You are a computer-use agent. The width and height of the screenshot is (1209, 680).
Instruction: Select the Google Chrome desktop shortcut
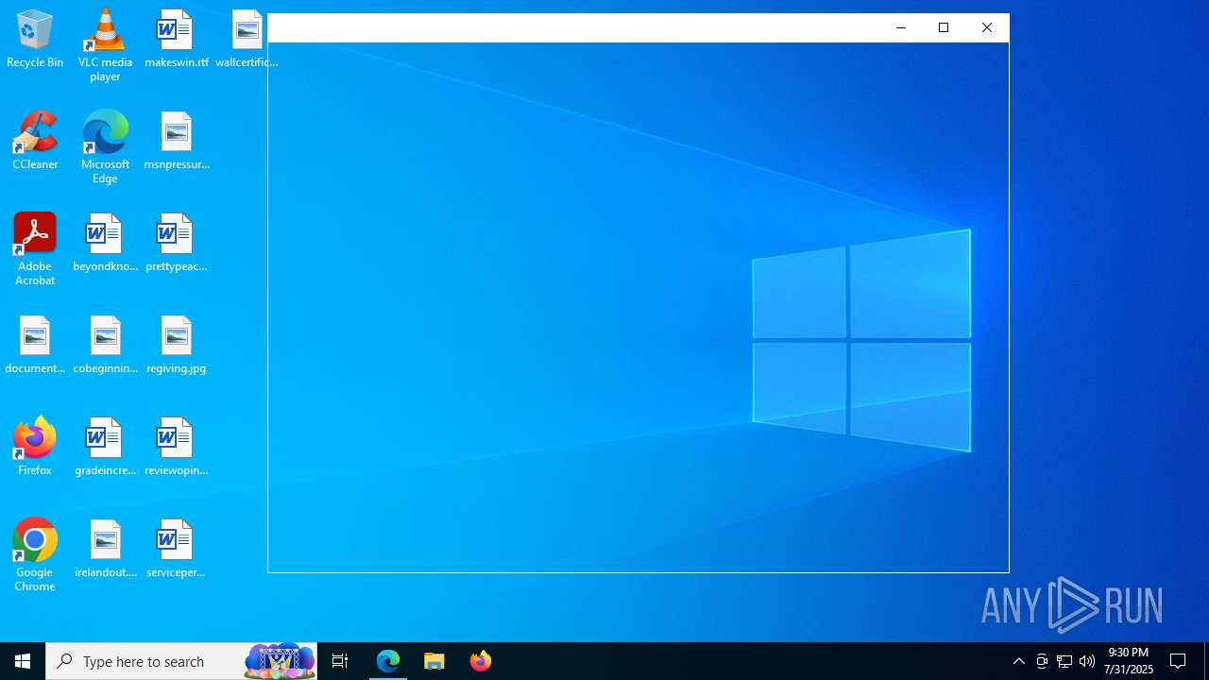click(35, 555)
